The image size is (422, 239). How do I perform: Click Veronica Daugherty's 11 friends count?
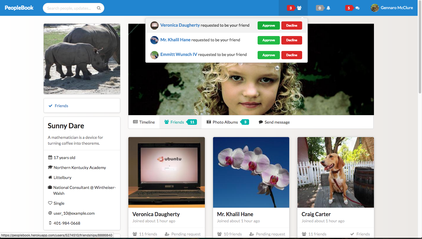145,234
